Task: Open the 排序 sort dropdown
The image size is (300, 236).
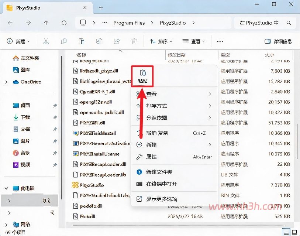Action: pyautogui.click(x=161, y=41)
